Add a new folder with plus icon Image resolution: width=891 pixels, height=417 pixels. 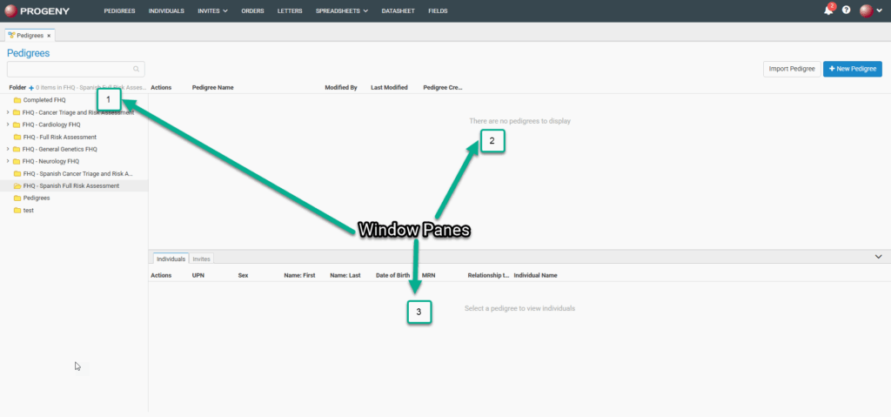click(31, 88)
